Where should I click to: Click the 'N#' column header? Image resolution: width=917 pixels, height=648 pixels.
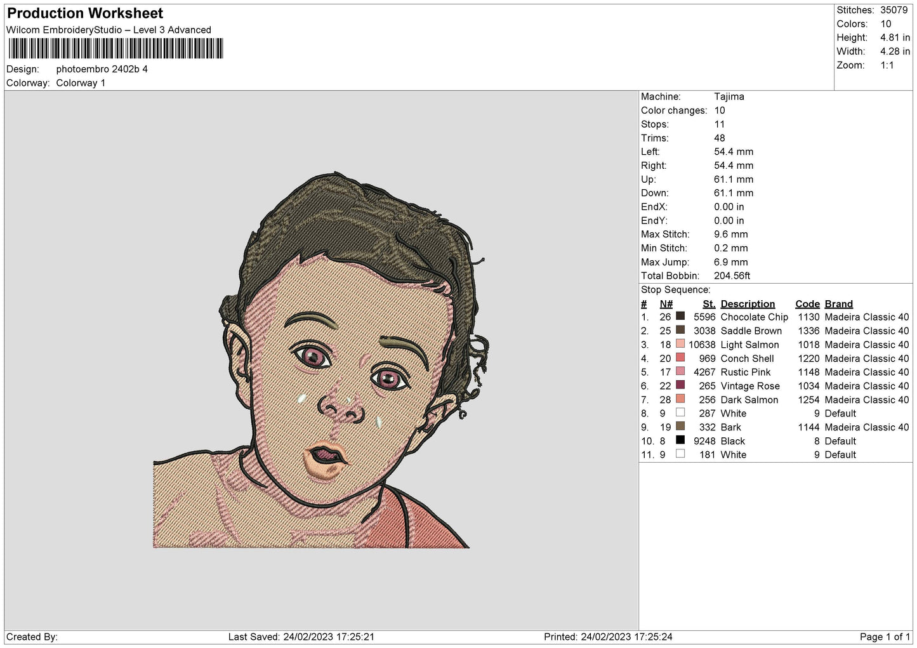pos(666,304)
